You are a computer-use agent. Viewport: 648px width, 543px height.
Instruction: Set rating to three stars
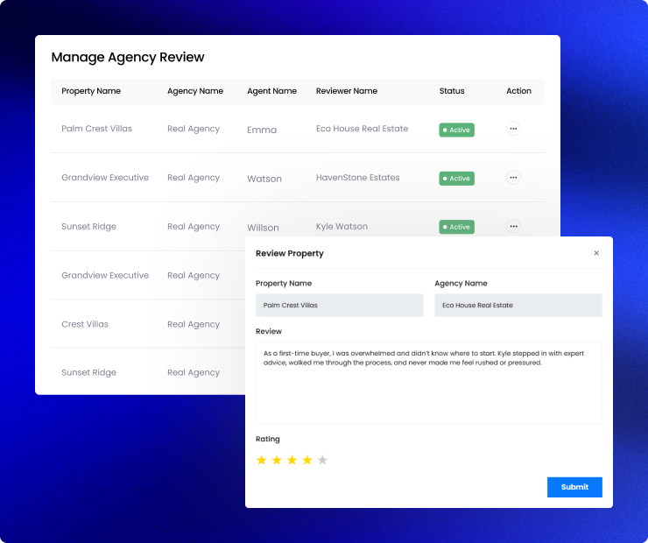click(x=292, y=460)
